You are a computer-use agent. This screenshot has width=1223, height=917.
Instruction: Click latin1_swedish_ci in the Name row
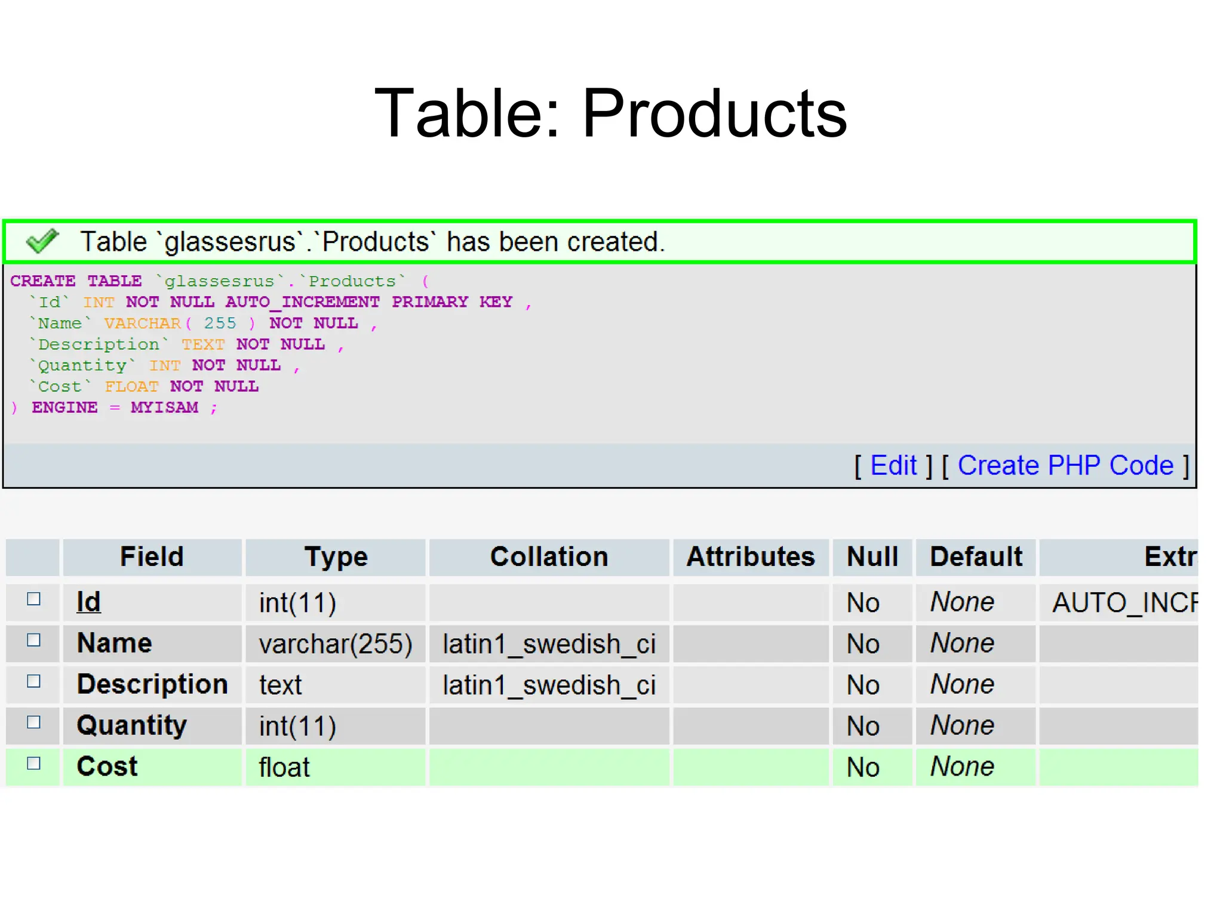549,644
